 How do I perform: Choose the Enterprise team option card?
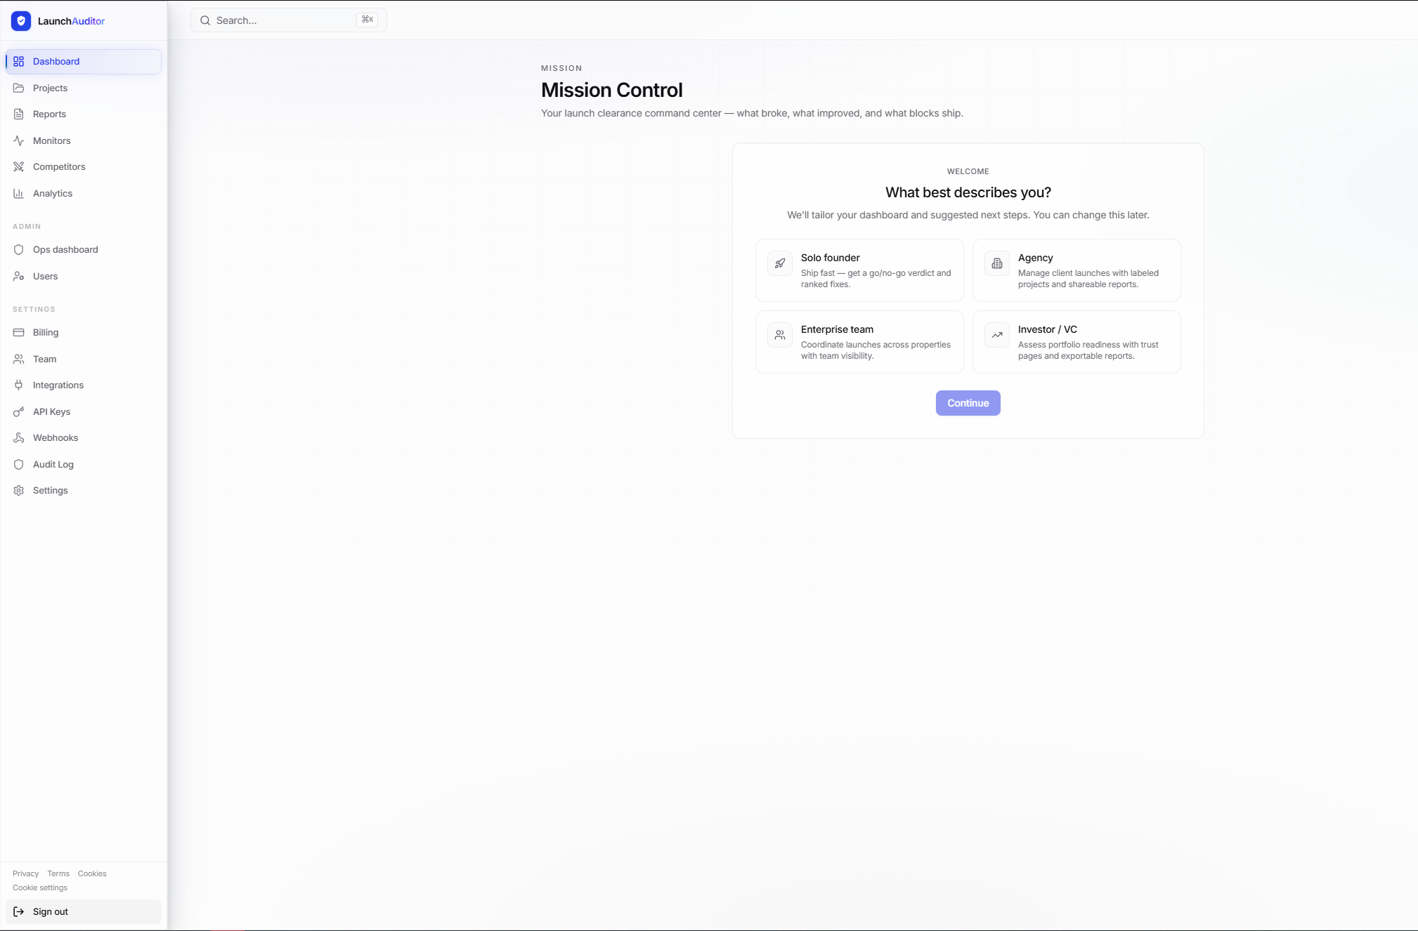[859, 342]
